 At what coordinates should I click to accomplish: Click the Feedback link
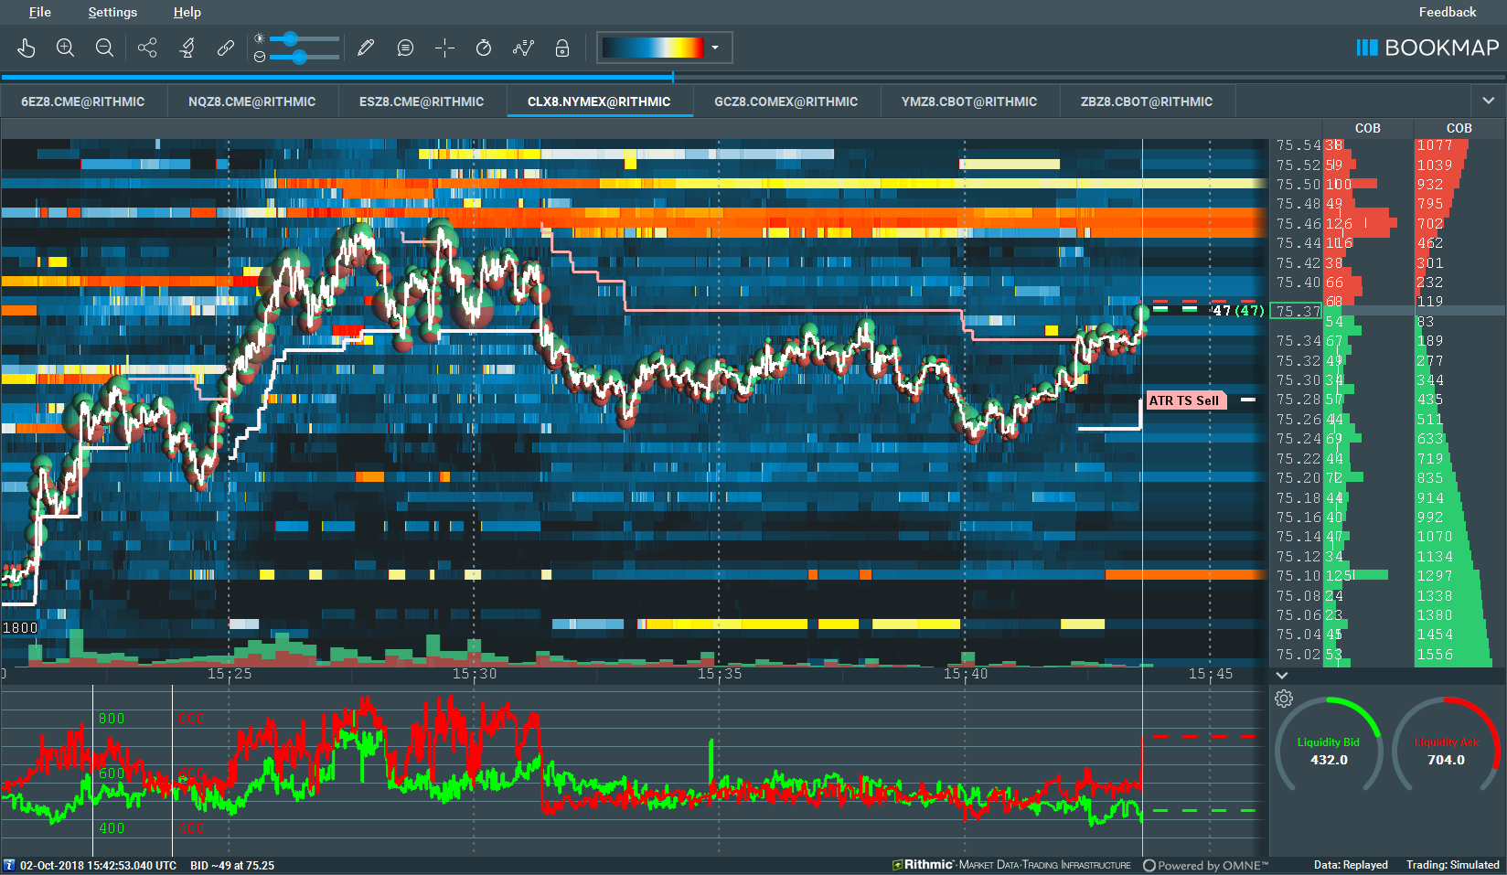tap(1447, 12)
